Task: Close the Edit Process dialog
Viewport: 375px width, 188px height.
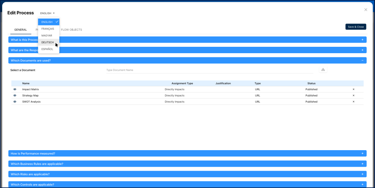Action: (x=366, y=10)
